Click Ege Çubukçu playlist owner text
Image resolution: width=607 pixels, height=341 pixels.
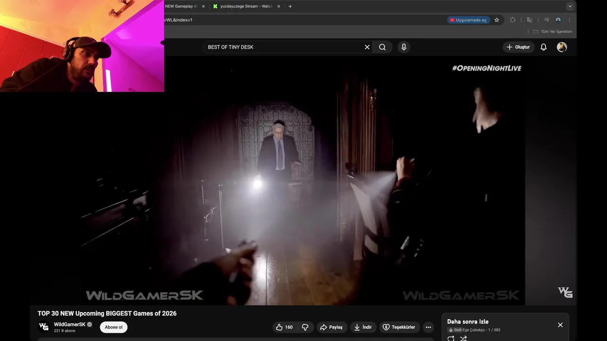(474, 330)
